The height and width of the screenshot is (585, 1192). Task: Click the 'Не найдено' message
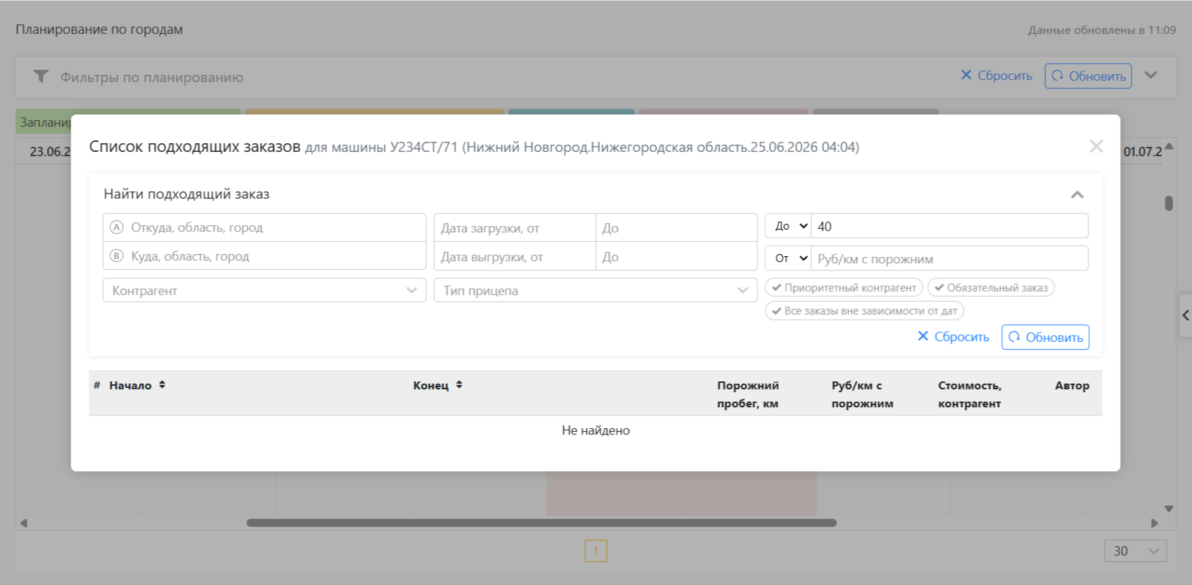tap(596, 430)
